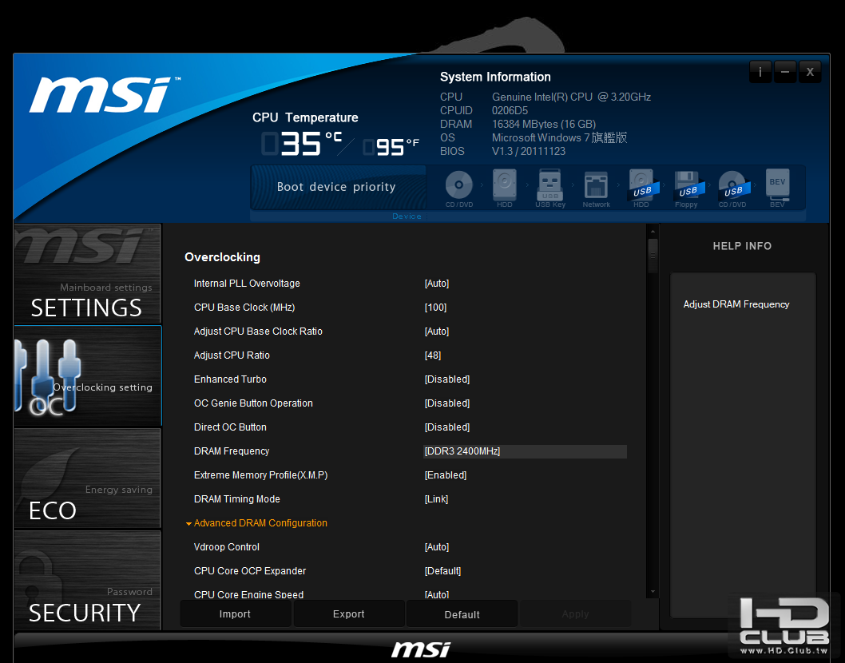Select the Enhanced Turbo label
The image size is (845, 663).
(230, 379)
